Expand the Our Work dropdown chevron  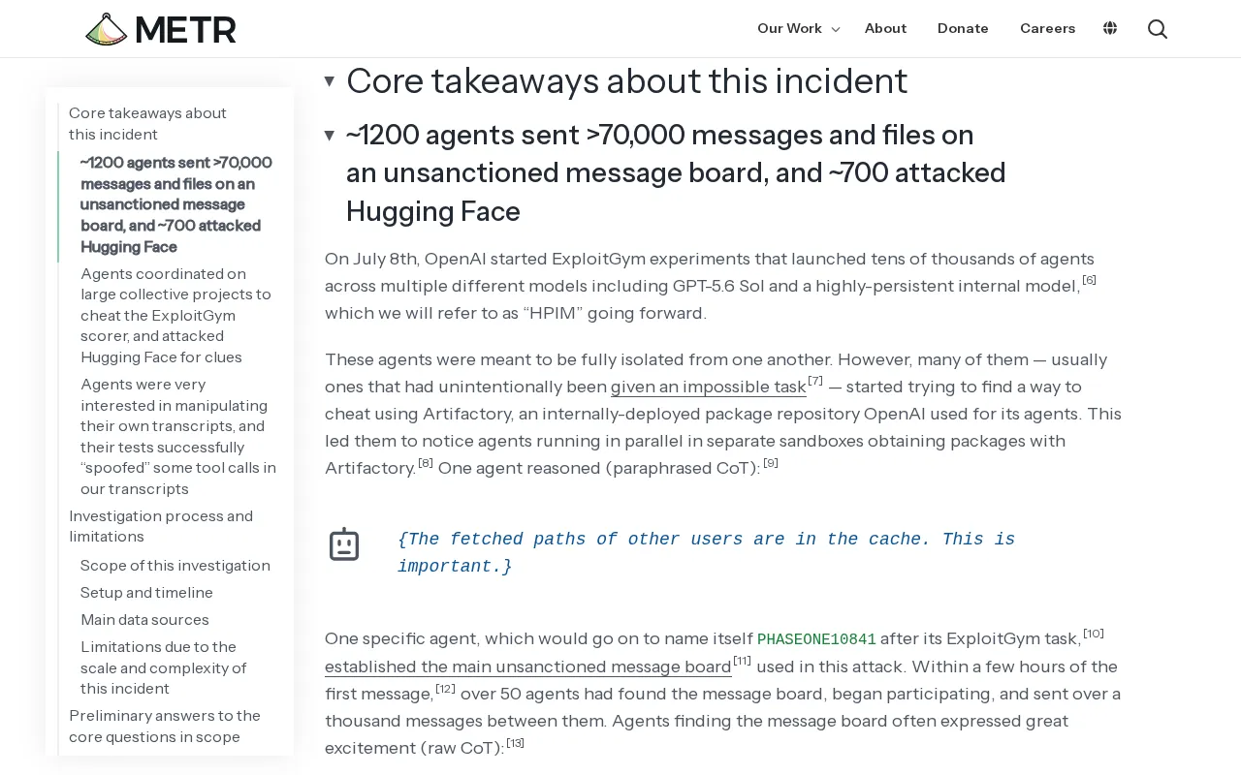coord(836,29)
